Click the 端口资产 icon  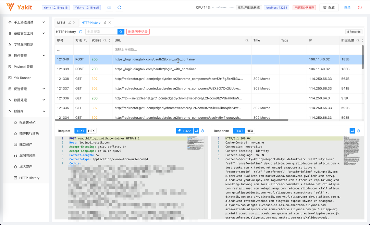point(15,144)
